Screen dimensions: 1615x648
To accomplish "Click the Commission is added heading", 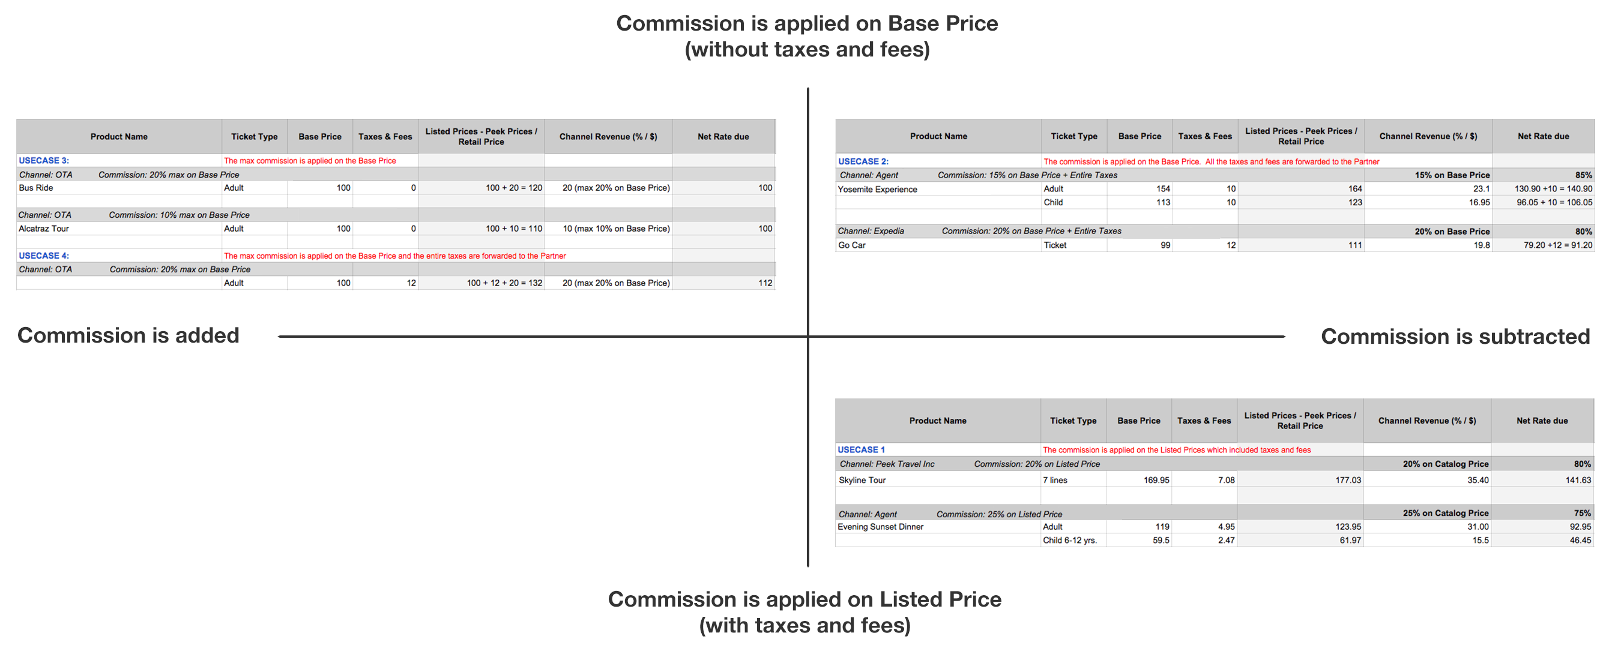I will coord(128,335).
